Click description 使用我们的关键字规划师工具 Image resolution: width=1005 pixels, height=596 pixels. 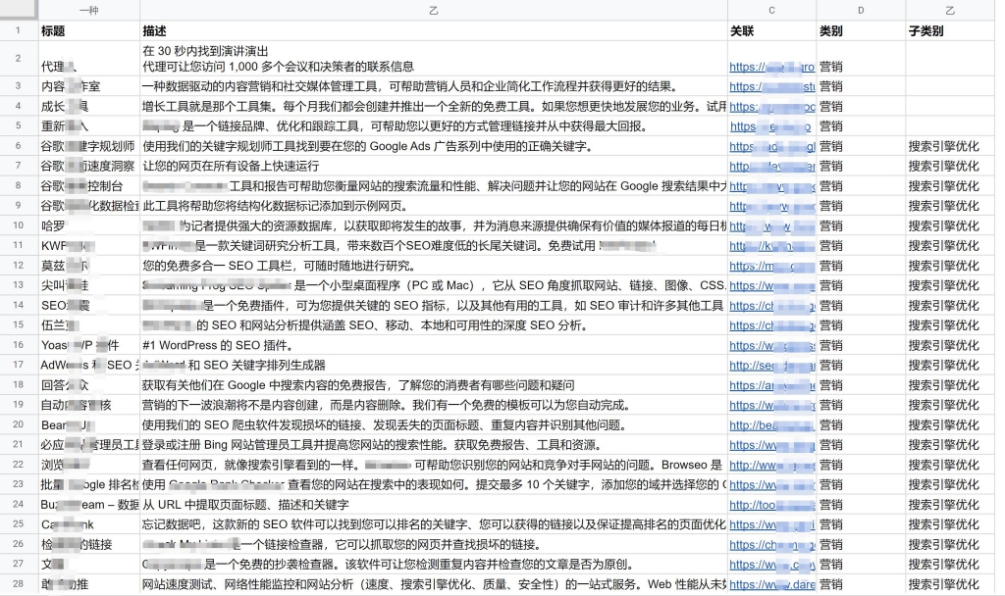(433, 146)
